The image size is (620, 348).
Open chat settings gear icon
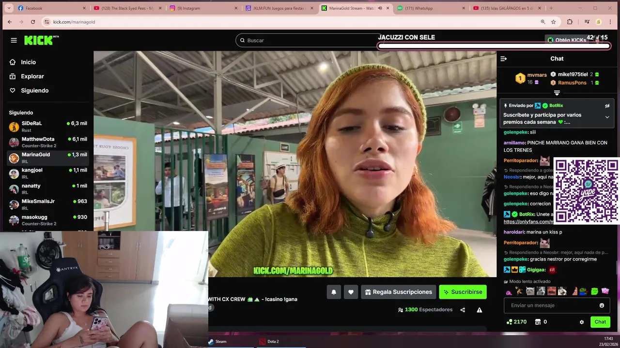tap(582, 322)
